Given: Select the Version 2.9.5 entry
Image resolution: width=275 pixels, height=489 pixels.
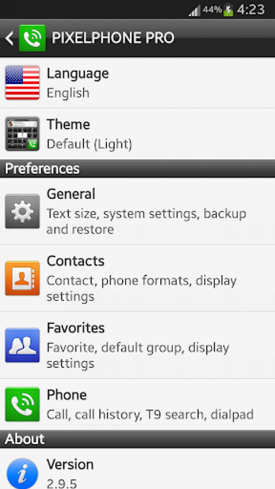Looking at the screenshot, I should (x=147, y=471).
